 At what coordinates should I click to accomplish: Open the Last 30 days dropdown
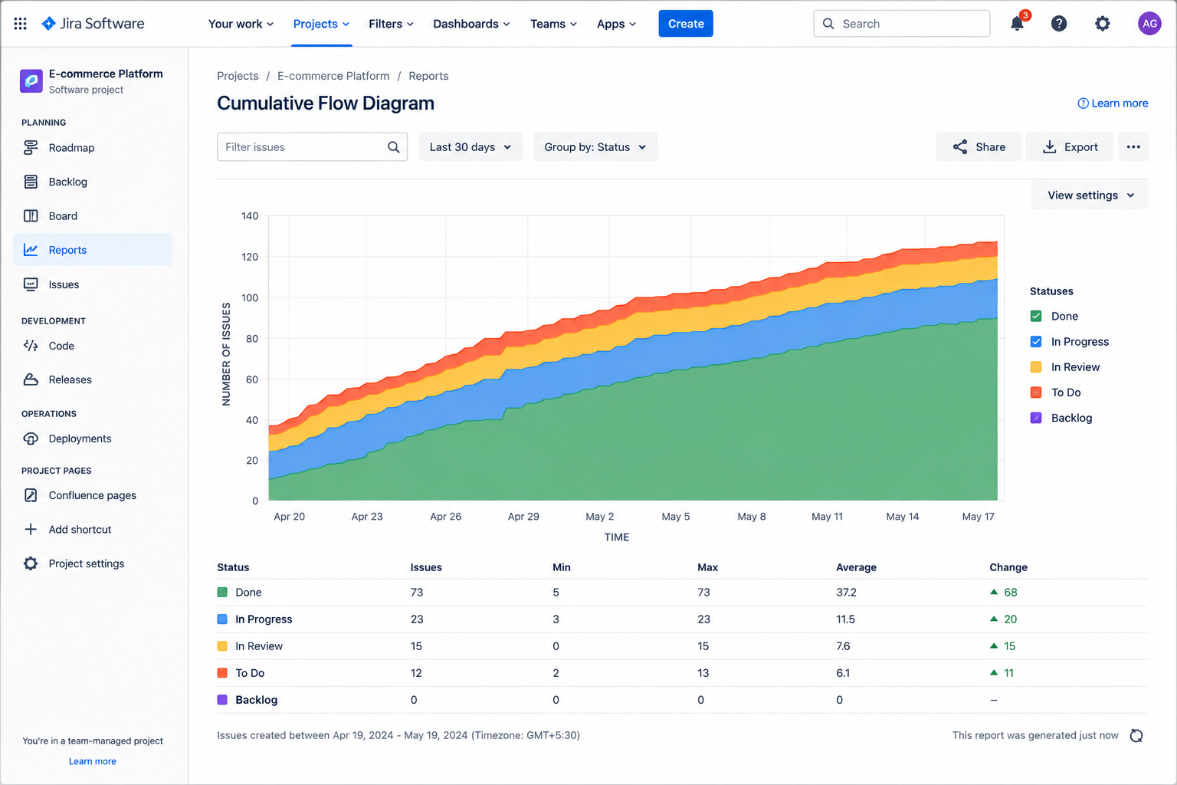pyautogui.click(x=470, y=147)
